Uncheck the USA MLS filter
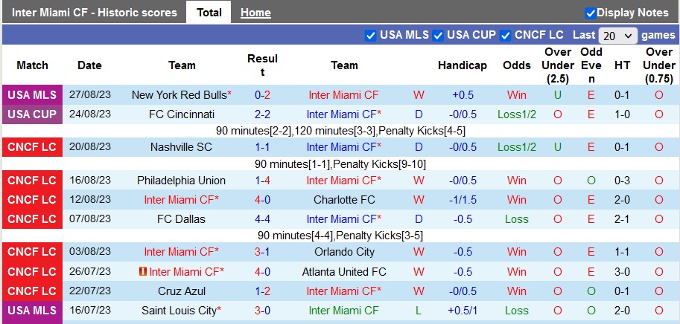680x324 pixels. [x=370, y=35]
